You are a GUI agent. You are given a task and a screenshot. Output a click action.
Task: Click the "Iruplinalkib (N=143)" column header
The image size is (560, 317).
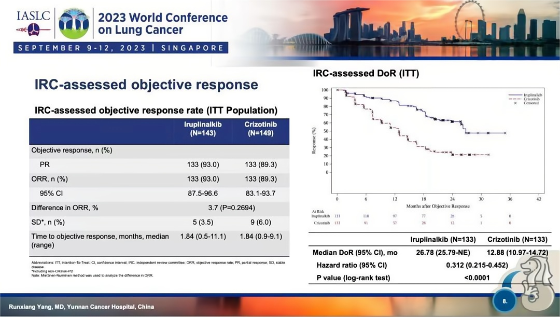tap(203, 129)
